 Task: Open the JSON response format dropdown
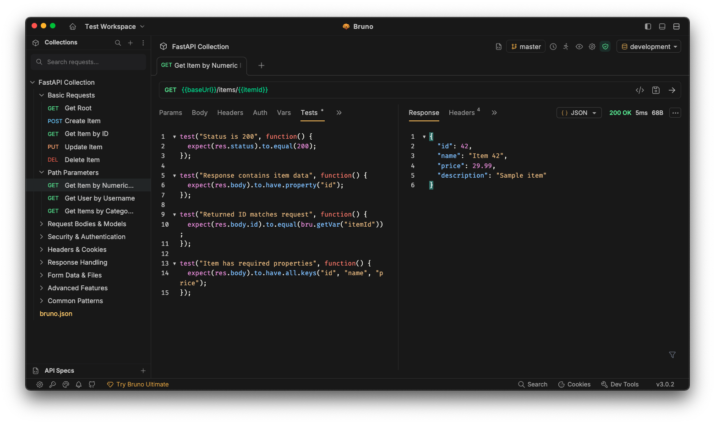coord(579,113)
